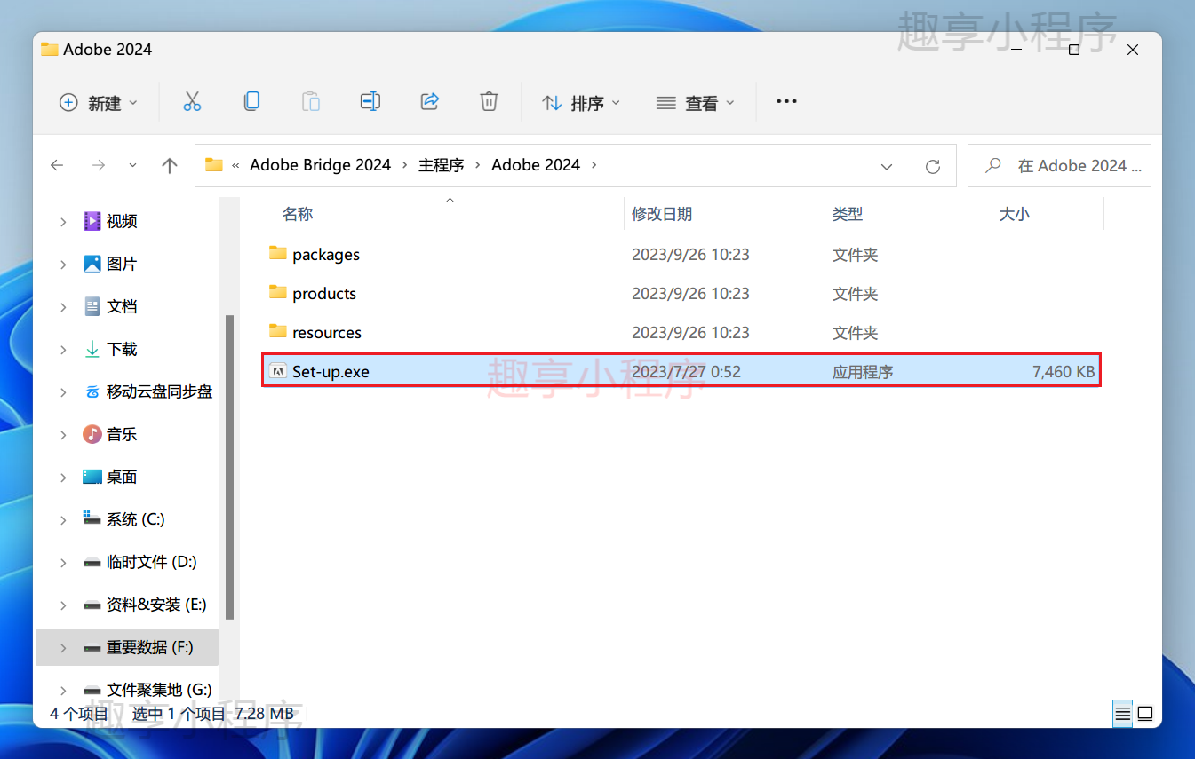The width and height of the screenshot is (1195, 759).
Task: Select 桌面 in navigation pane
Action: (x=122, y=477)
